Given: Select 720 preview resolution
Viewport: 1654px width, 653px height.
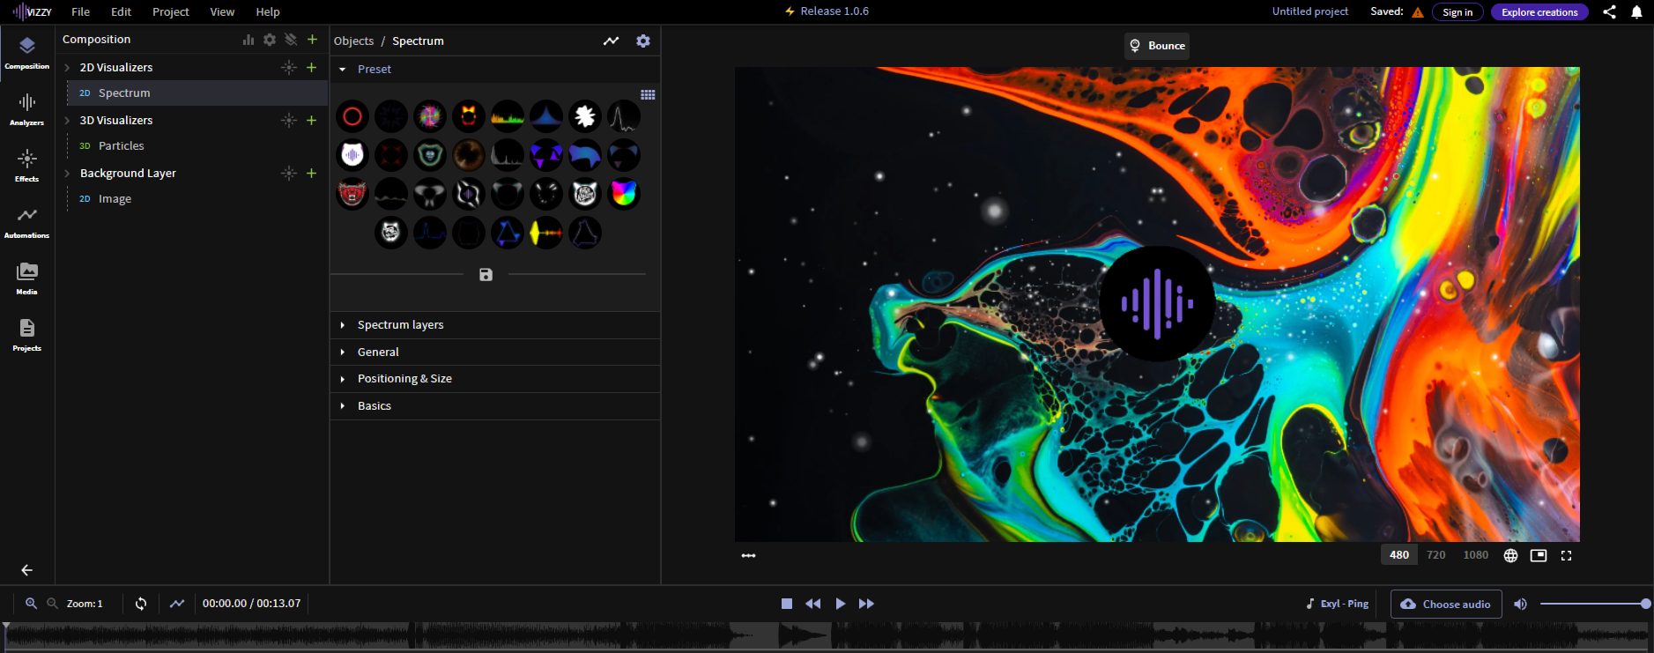Looking at the screenshot, I should tap(1436, 555).
